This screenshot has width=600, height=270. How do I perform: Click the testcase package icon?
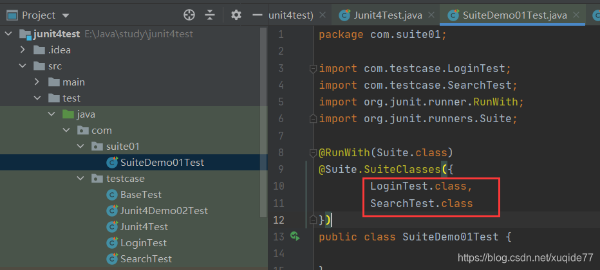97,178
